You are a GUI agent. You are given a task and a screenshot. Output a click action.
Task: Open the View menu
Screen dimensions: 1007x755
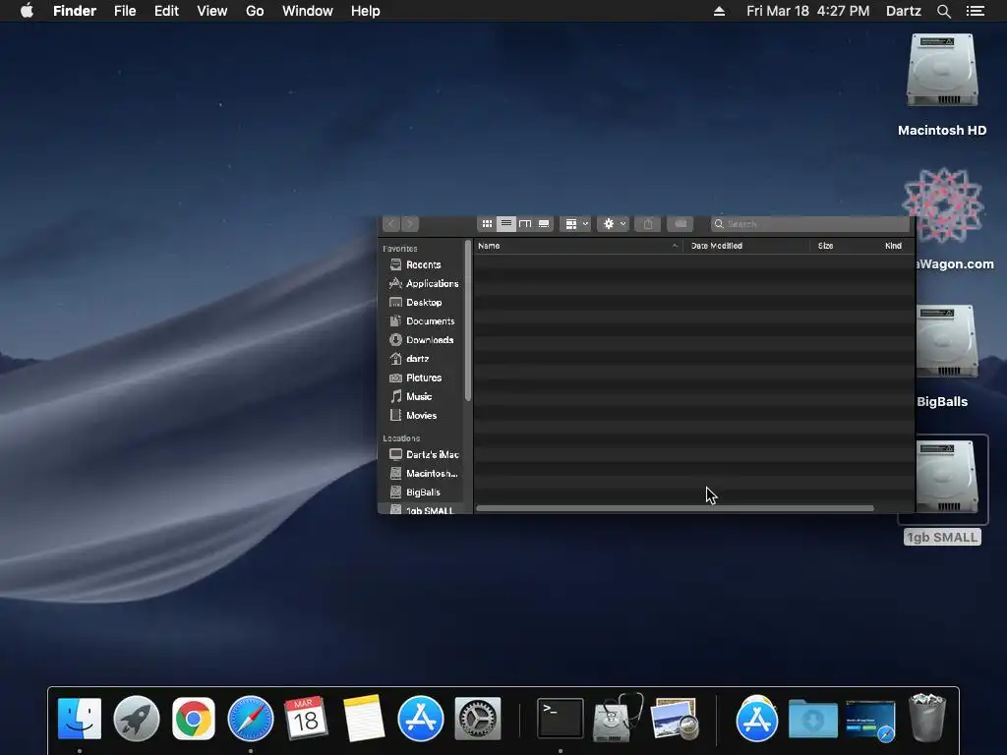[212, 11]
